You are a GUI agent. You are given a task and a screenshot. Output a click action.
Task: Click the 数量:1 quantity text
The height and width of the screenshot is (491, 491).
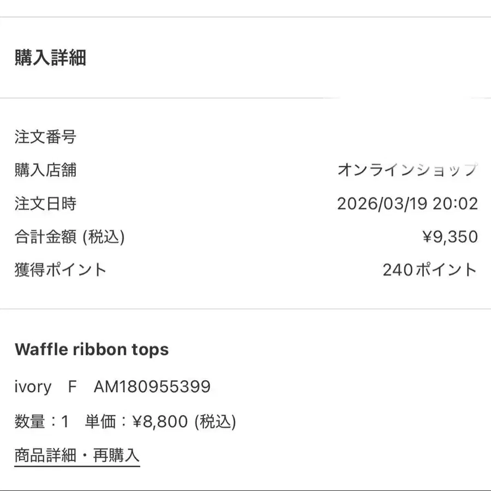pyautogui.click(x=41, y=422)
